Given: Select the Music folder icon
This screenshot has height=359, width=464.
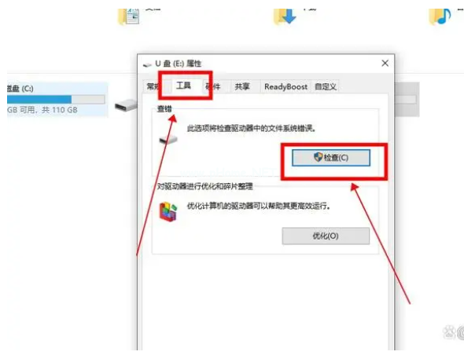Looking at the screenshot, I should click(440, 16).
